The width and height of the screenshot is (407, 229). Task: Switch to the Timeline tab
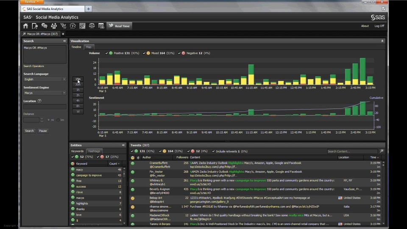pos(76,47)
